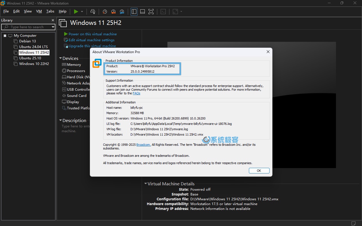This screenshot has height=226, width=362.
Task: Open the Tabs menu
Action: point(50,11)
